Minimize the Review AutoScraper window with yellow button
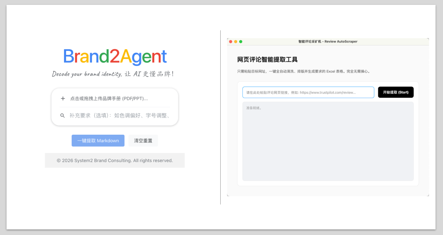443x235 pixels. pos(235,41)
